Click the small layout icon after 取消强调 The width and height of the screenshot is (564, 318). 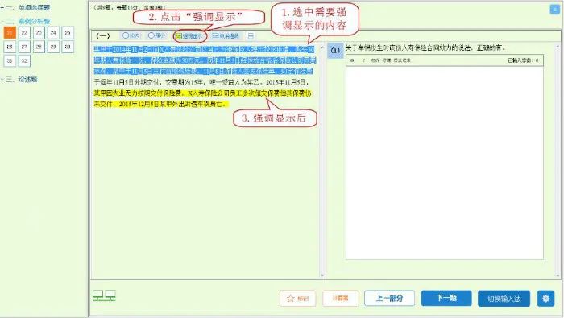pyautogui.click(x=251, y=36)
